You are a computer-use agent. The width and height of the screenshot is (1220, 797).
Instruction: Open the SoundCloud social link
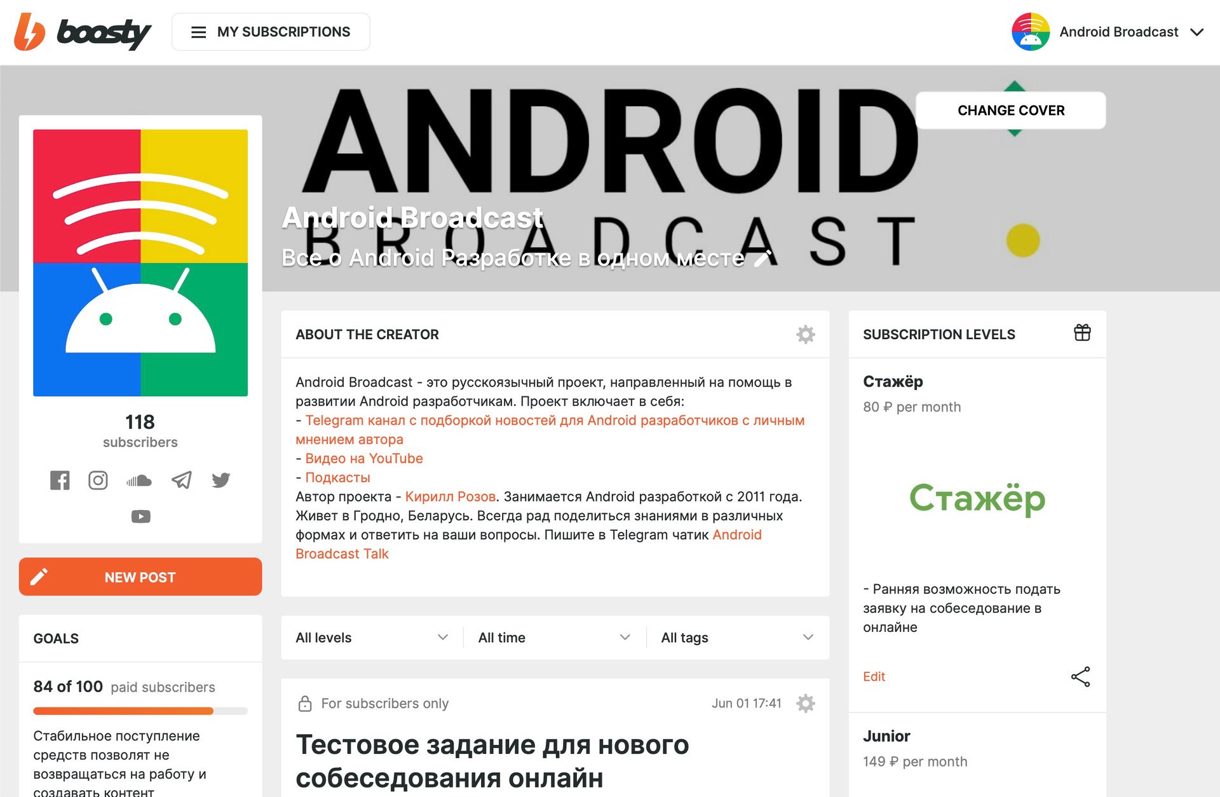[139, 481]
